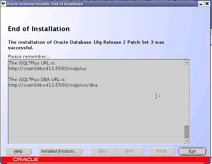Select the iSQL*Plus URL http://csan0dbxd11:5560/isqlplus
212x164 pixels.
tap(47, 69)
